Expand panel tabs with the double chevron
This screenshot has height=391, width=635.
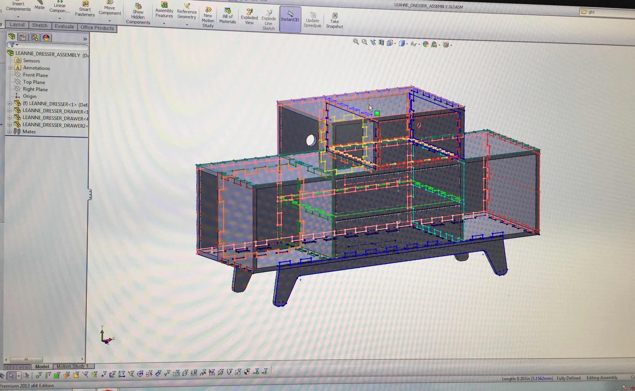[85, 39]
